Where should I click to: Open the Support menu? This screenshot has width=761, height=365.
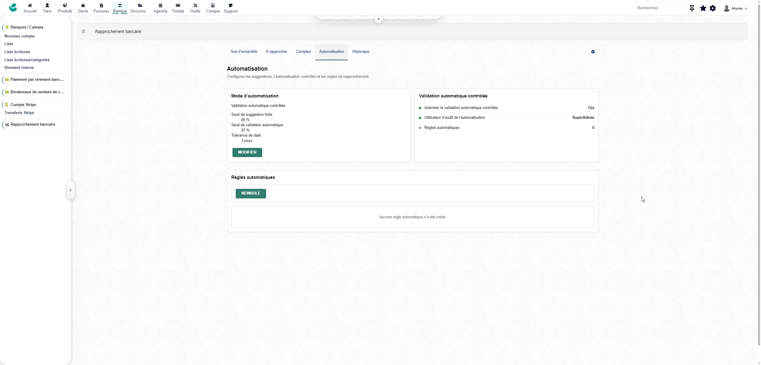point(230,8)
